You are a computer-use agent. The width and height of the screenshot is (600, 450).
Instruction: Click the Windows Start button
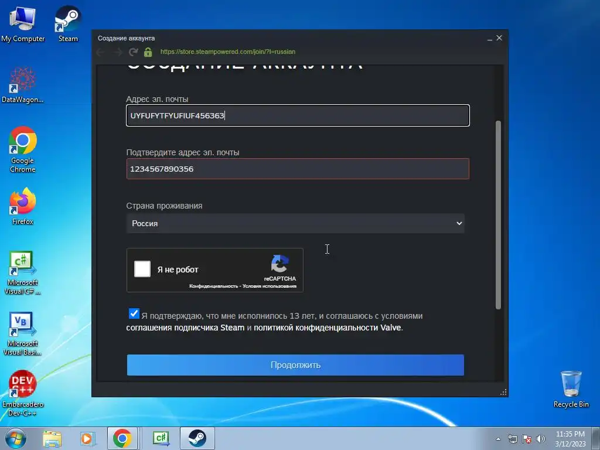15,438
